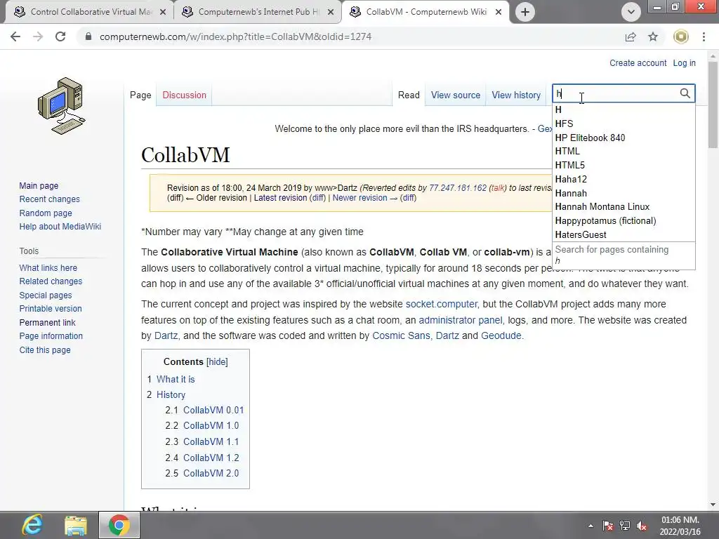Bookmark this page with the star icon

point(653,36)
